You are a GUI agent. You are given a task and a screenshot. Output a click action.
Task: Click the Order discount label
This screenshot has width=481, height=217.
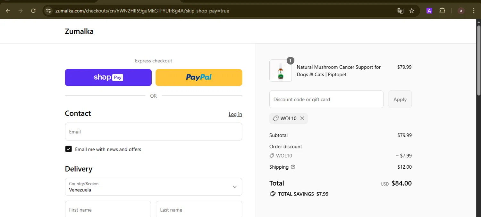point(286,147)
